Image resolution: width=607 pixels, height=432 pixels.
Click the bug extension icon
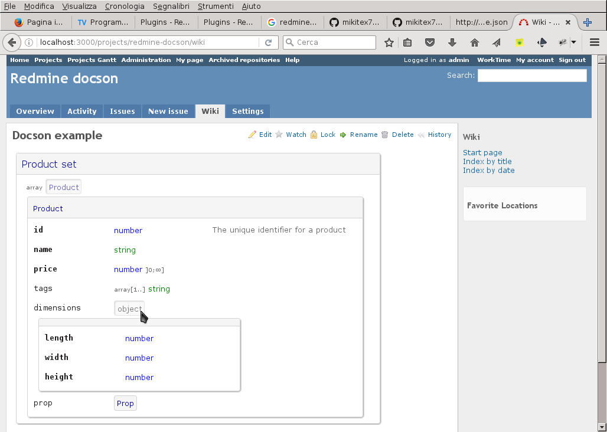[563, 42]
